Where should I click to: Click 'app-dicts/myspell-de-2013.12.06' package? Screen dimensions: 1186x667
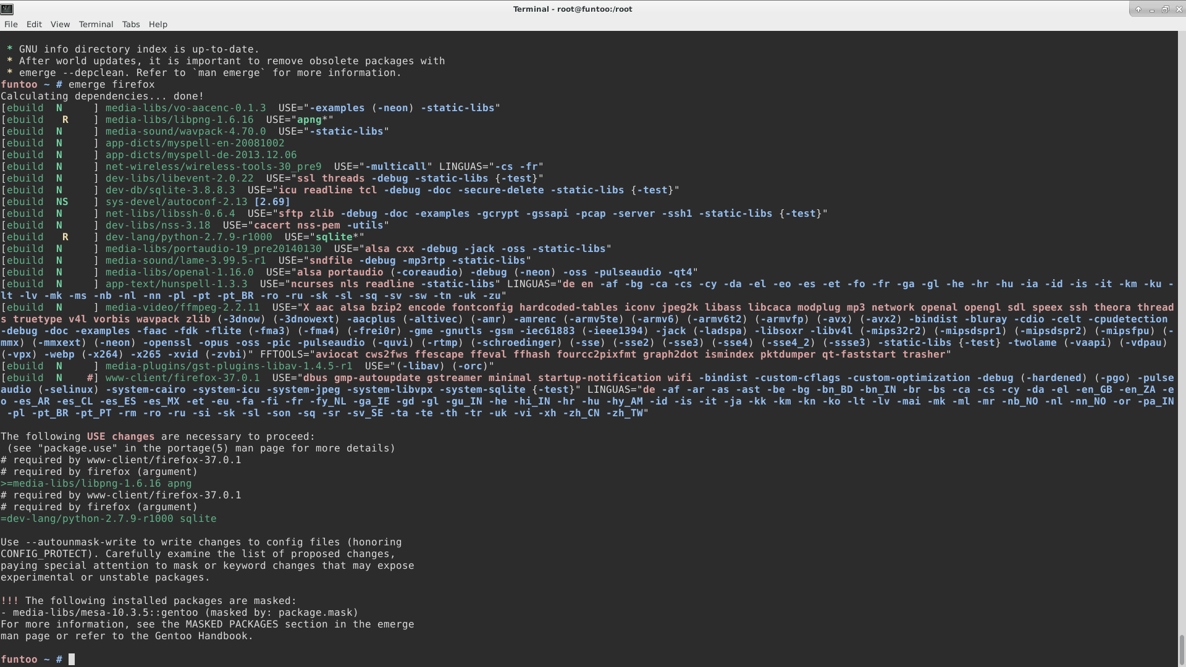[x=201, y=155]
